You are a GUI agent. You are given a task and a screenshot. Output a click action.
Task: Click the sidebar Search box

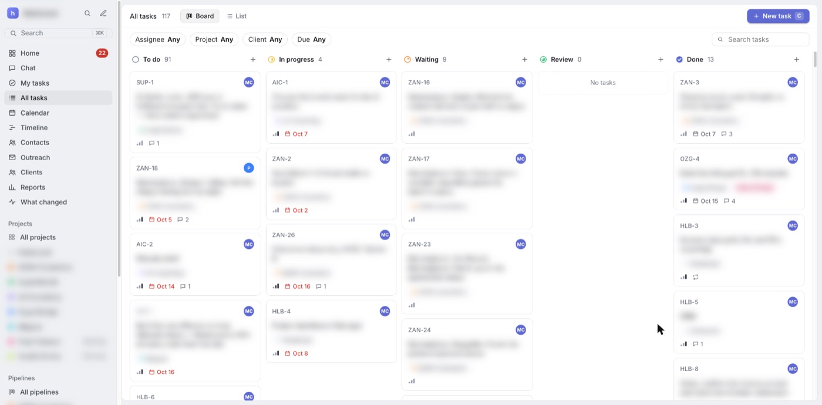[58, 33]
